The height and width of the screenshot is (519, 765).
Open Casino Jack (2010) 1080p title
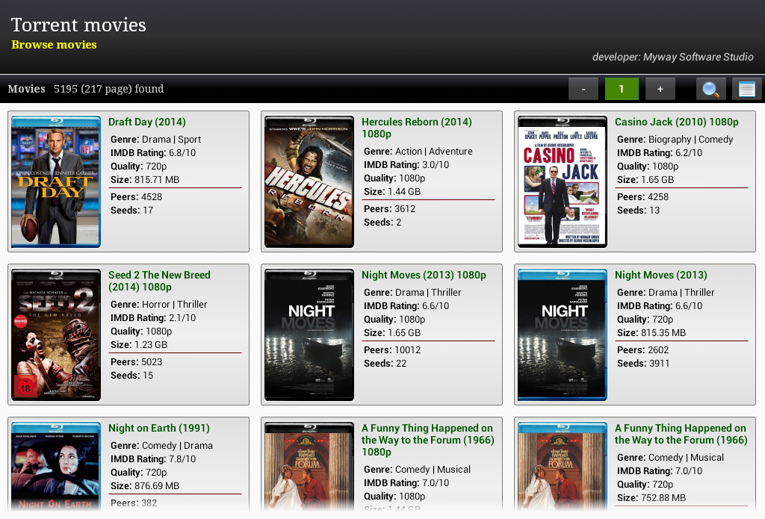click(x=677, y=122)
